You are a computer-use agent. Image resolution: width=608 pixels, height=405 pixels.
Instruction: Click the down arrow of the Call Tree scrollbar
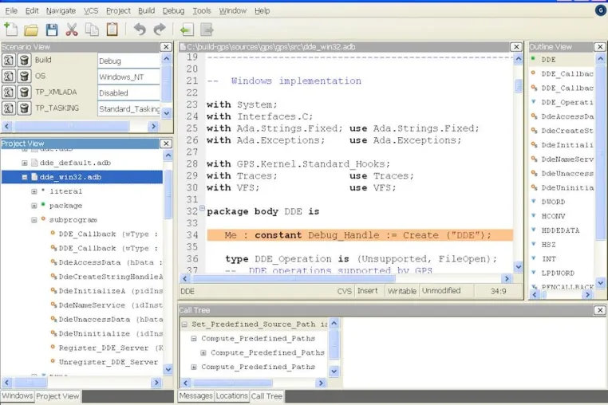click(334, 372)
